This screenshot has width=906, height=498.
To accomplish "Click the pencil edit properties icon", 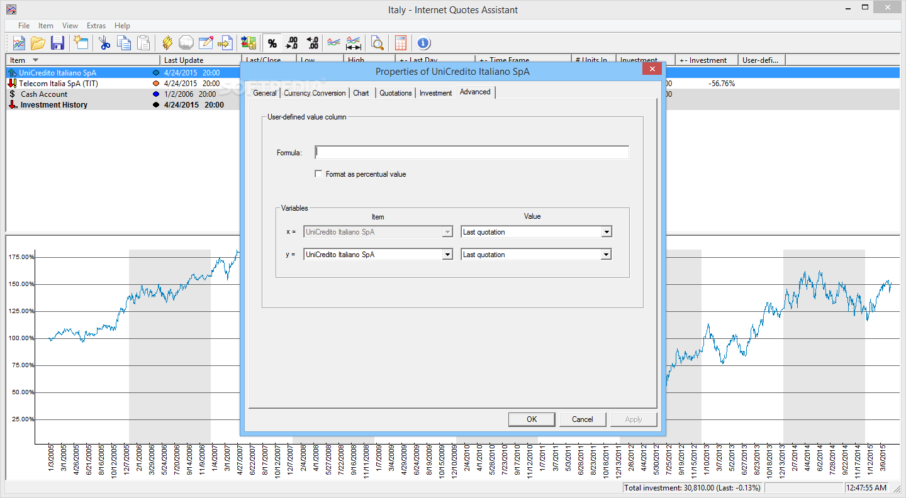I will 206,43.
